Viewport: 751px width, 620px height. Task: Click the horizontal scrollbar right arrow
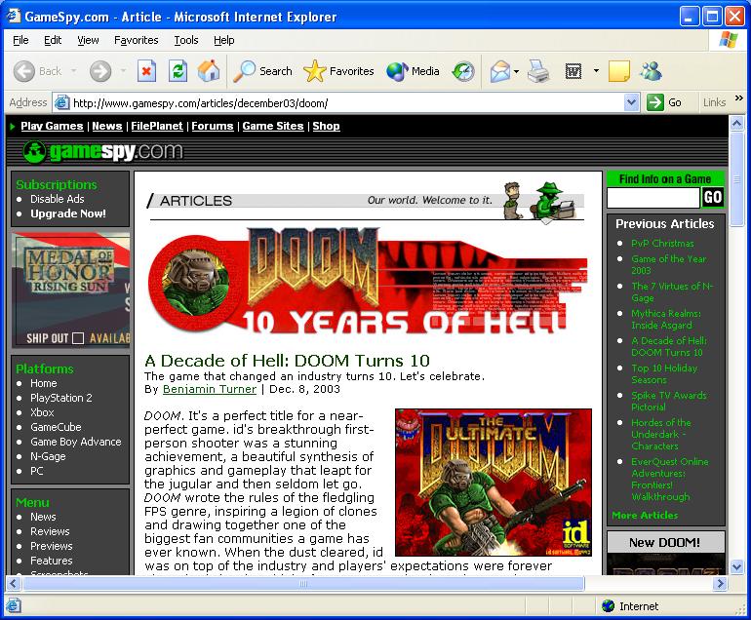pos(720,583)
